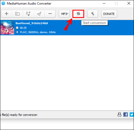Minimize the MediaHuman Audio Converter window
Image resolution: width=134 pixels, height=130 pixels.
(104, 3)
